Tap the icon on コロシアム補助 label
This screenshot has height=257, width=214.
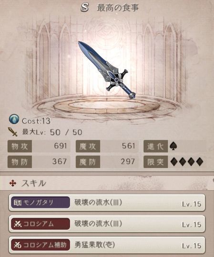pyautogui.click(x=18, y=245)
